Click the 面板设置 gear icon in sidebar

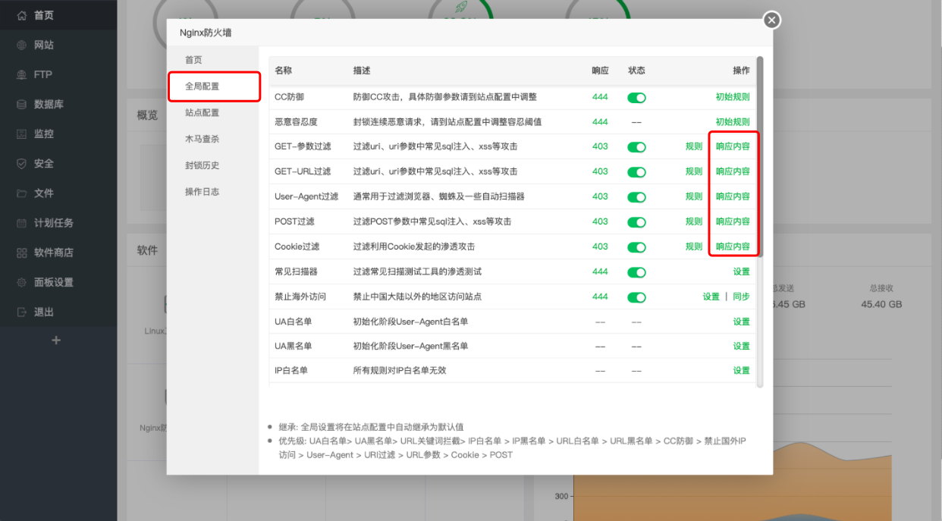click(21, 282)
